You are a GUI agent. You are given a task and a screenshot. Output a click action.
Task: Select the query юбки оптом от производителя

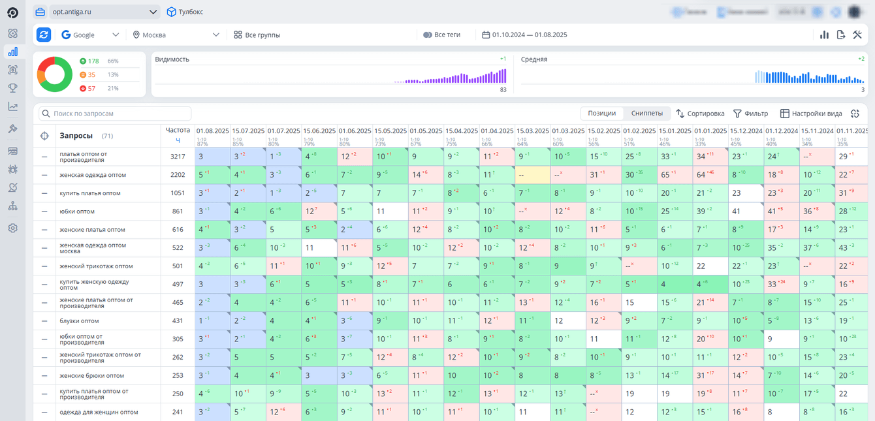[82, 339]
